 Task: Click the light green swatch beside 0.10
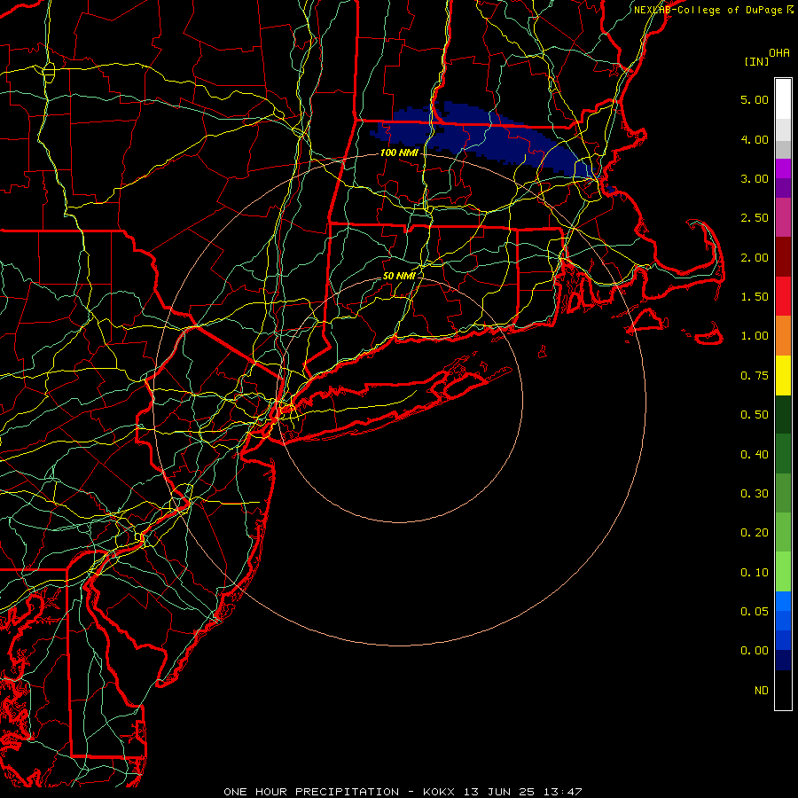[783, 572]
